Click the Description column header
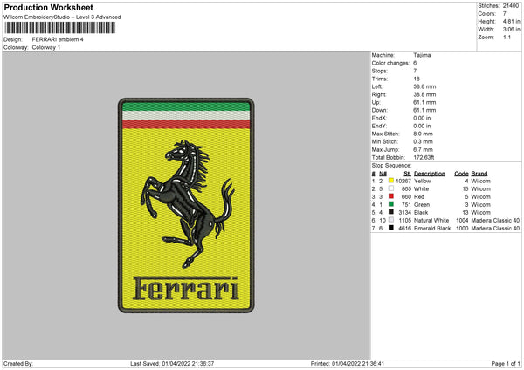524x370 pixels. pyautogui.click(x=430, y=174)
